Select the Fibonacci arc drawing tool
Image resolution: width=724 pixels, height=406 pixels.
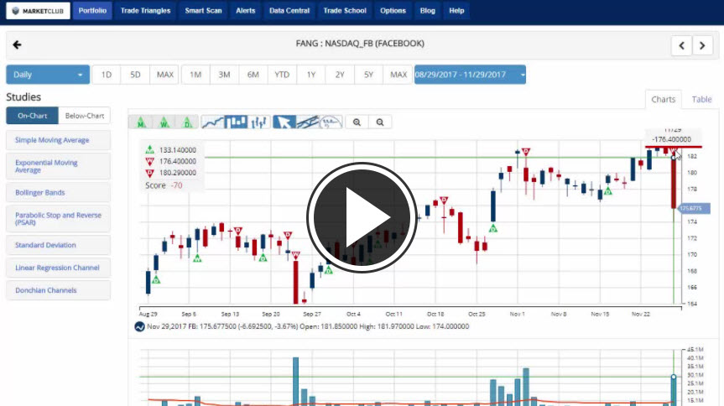pos(331,122)
